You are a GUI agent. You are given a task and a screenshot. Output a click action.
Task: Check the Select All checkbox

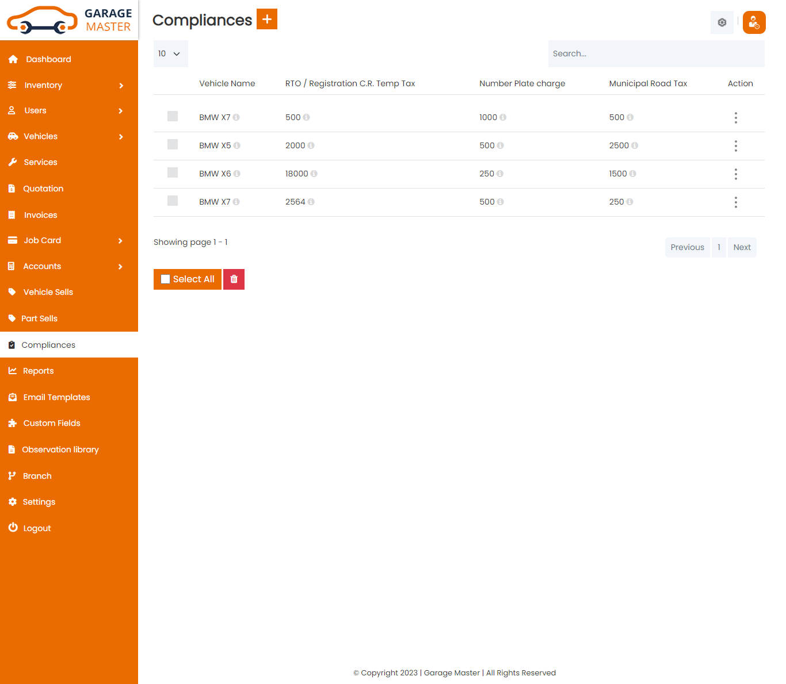coord(166,279)
